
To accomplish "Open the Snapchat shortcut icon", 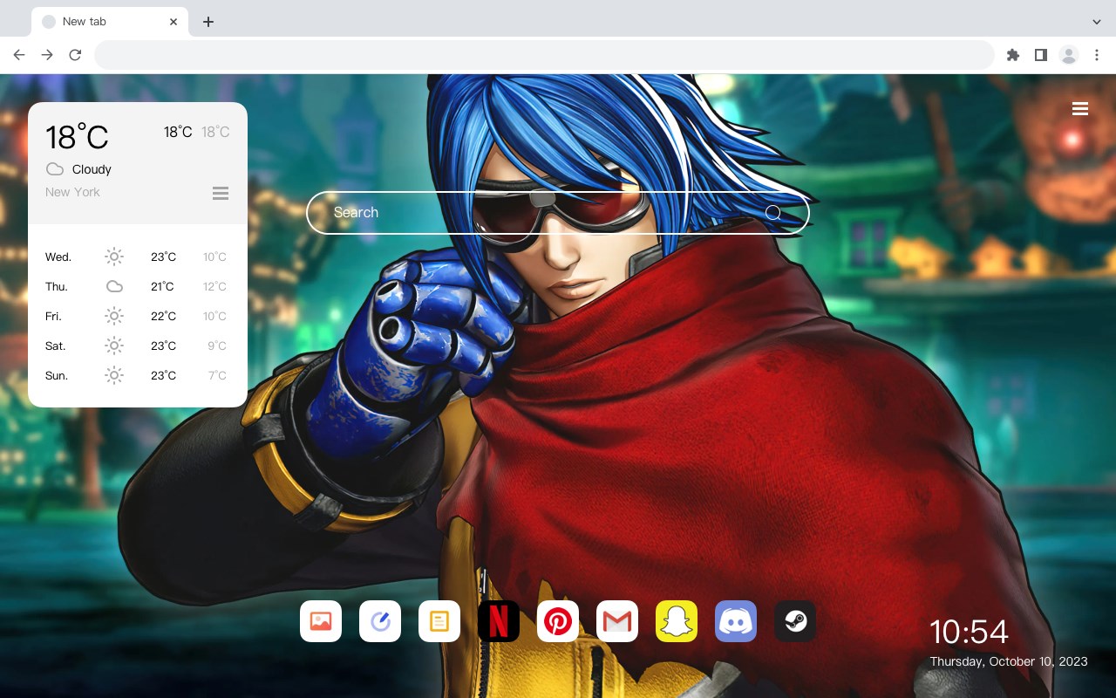I will point(677,621).
